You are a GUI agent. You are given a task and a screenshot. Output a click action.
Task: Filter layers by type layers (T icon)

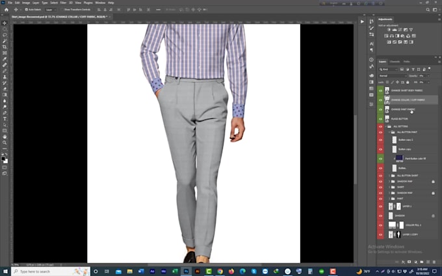413,69
